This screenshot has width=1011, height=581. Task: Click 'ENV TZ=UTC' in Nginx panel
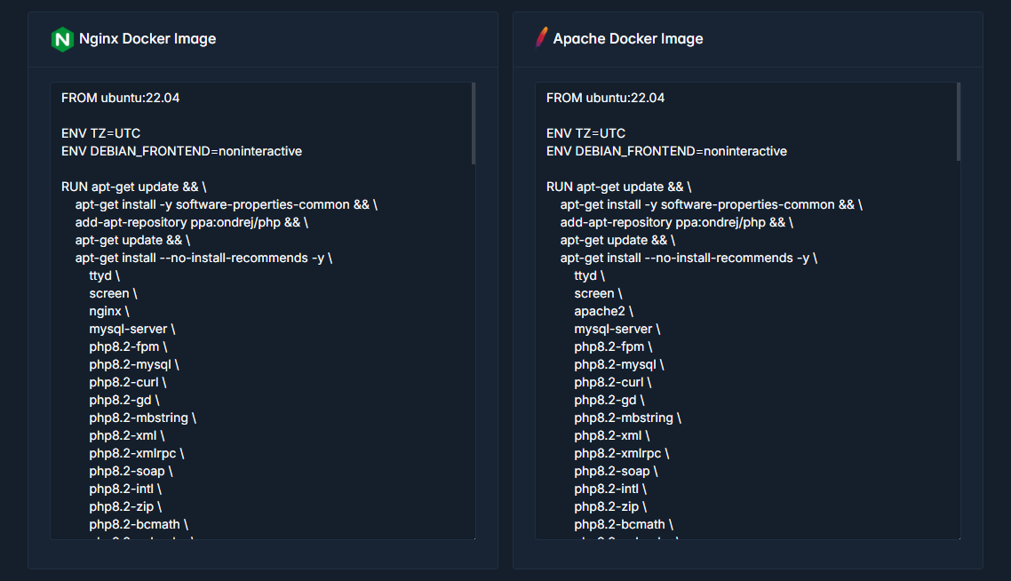(100, 133)
